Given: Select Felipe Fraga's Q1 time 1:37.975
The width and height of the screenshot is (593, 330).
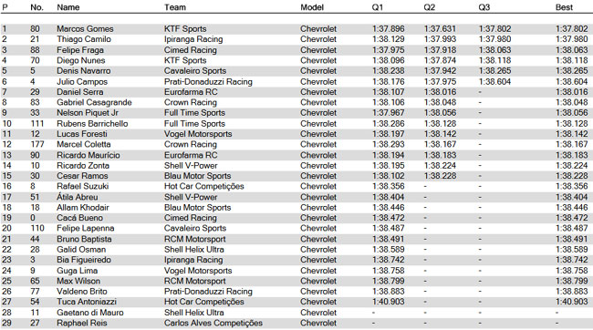Looking at the screenshot, I should [388, 50].
